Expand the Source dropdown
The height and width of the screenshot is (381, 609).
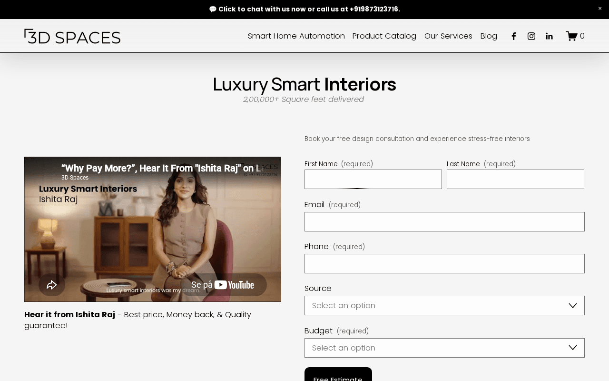pyautogui.click(x=444, y=306)
